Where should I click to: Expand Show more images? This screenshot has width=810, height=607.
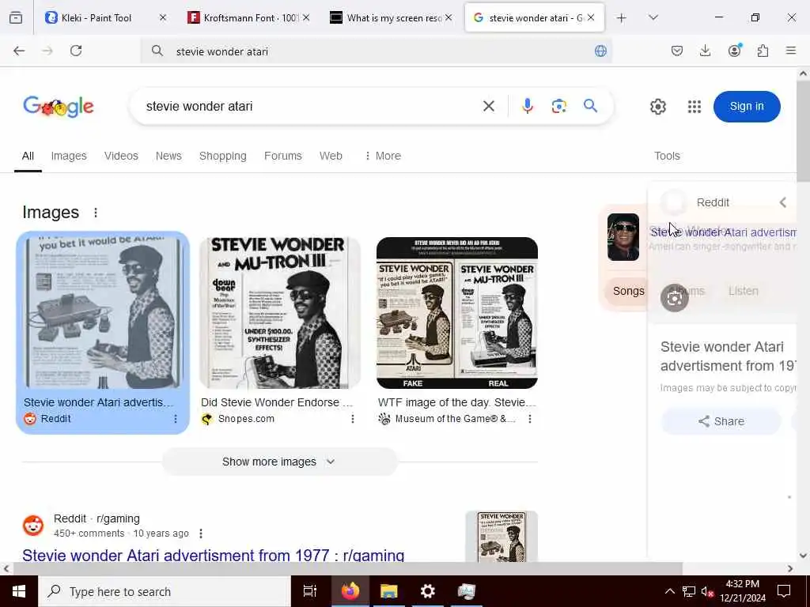point(279,462)
